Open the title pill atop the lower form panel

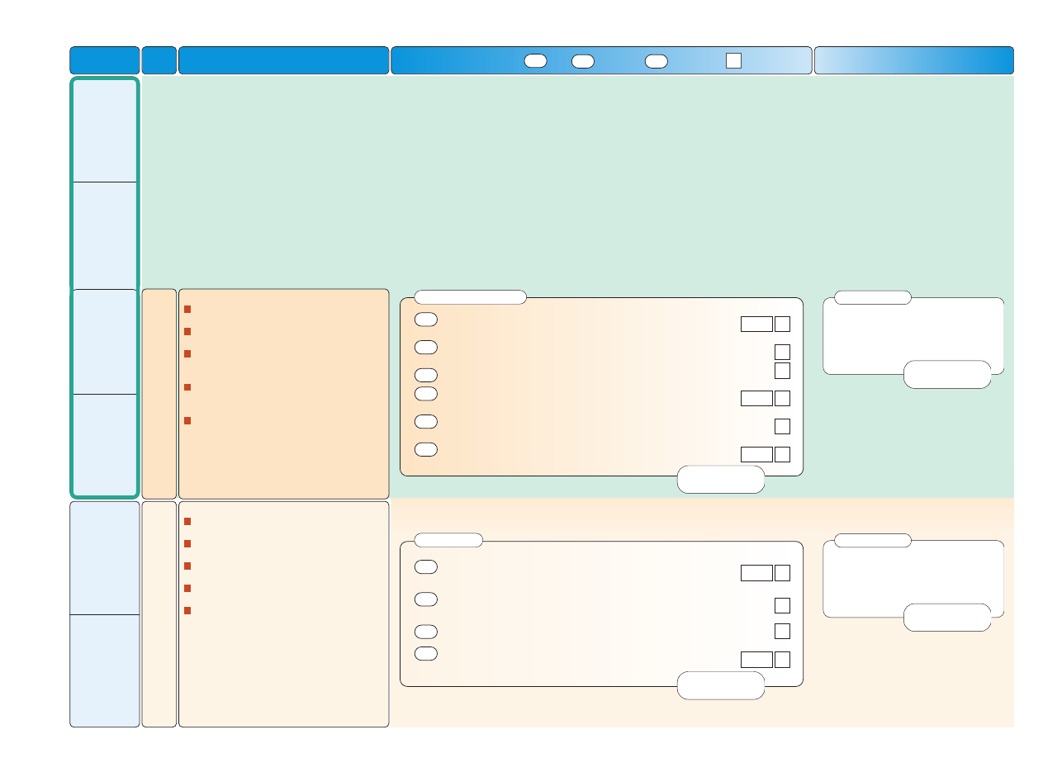pyautogui.click(x=448, y=540)
